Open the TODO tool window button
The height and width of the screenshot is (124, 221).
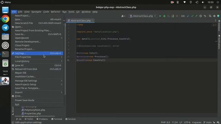click(x=29, y=119)
